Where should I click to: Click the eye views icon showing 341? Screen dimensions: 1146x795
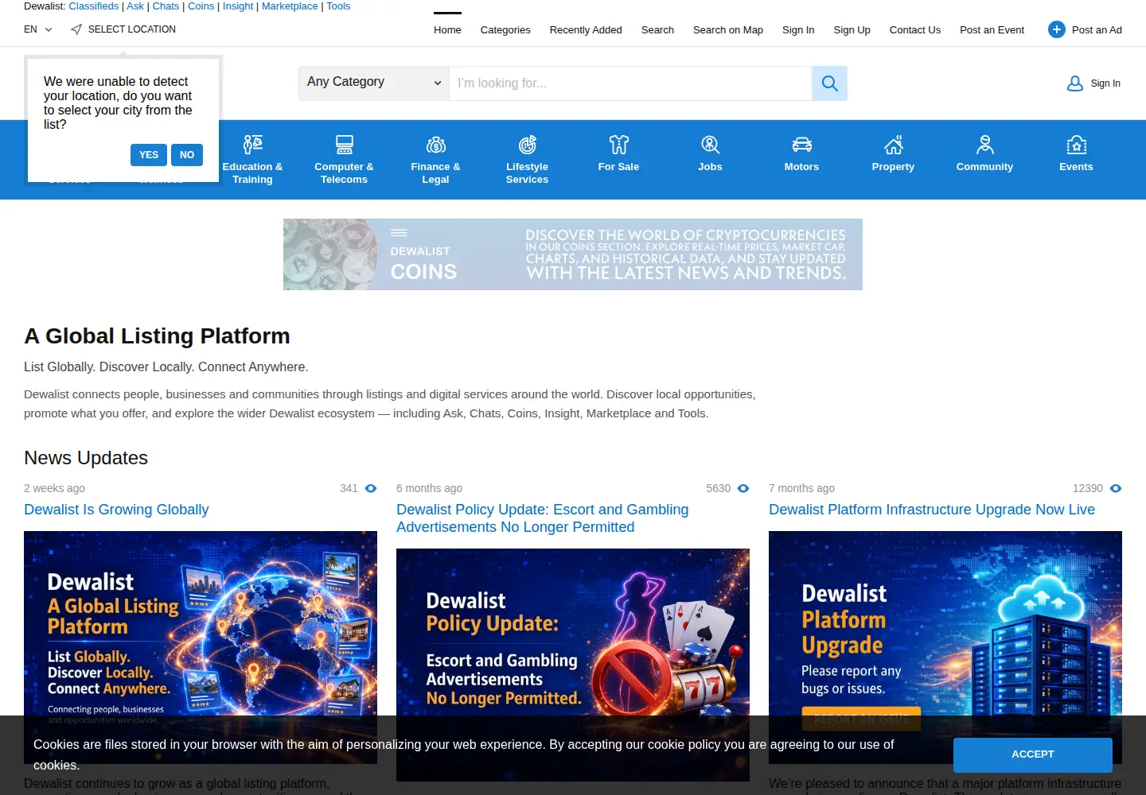coord(371,488)
